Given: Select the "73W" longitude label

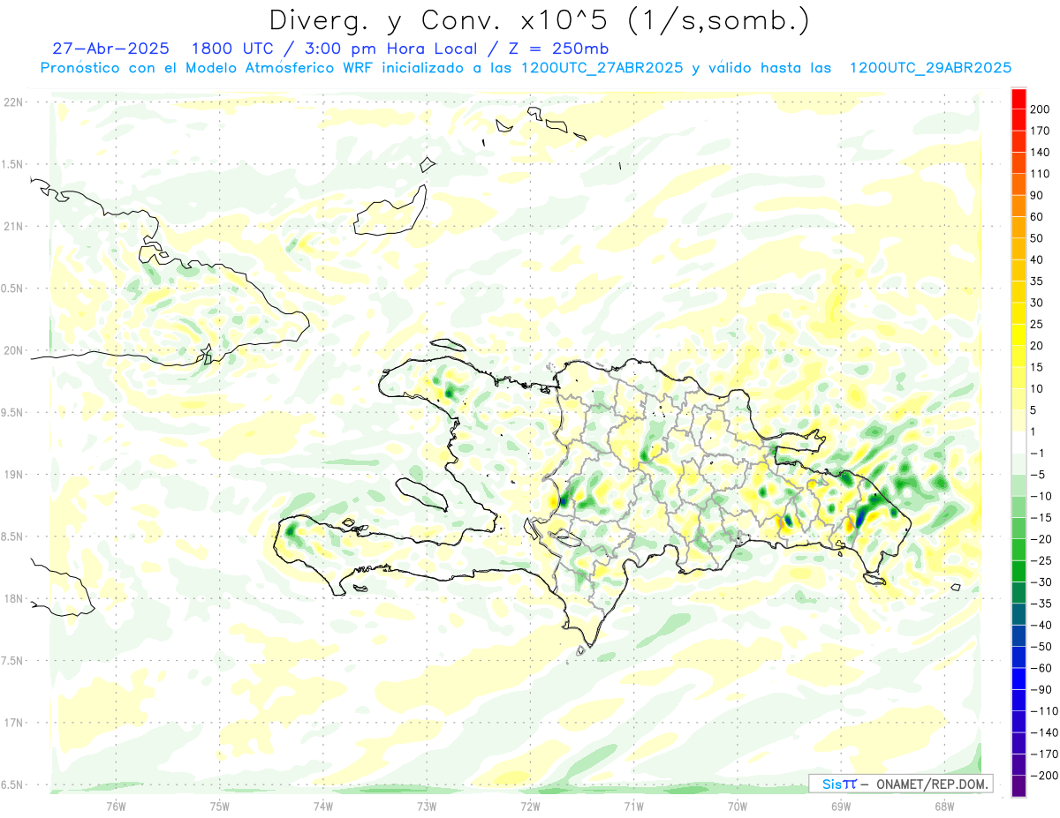Looking at the screenshot, I should tap(427, 807).
